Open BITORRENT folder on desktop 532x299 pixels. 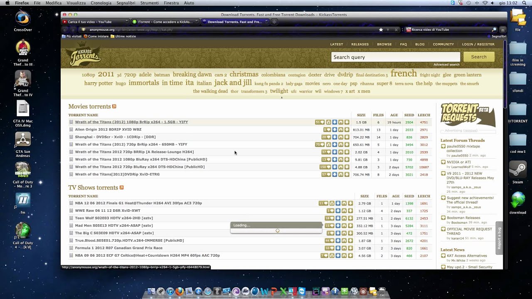(x=518, y=109)
